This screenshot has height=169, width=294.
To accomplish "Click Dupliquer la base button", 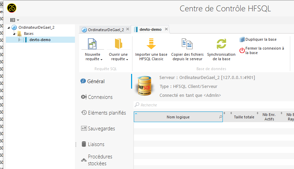I will [x=258, y=39].
